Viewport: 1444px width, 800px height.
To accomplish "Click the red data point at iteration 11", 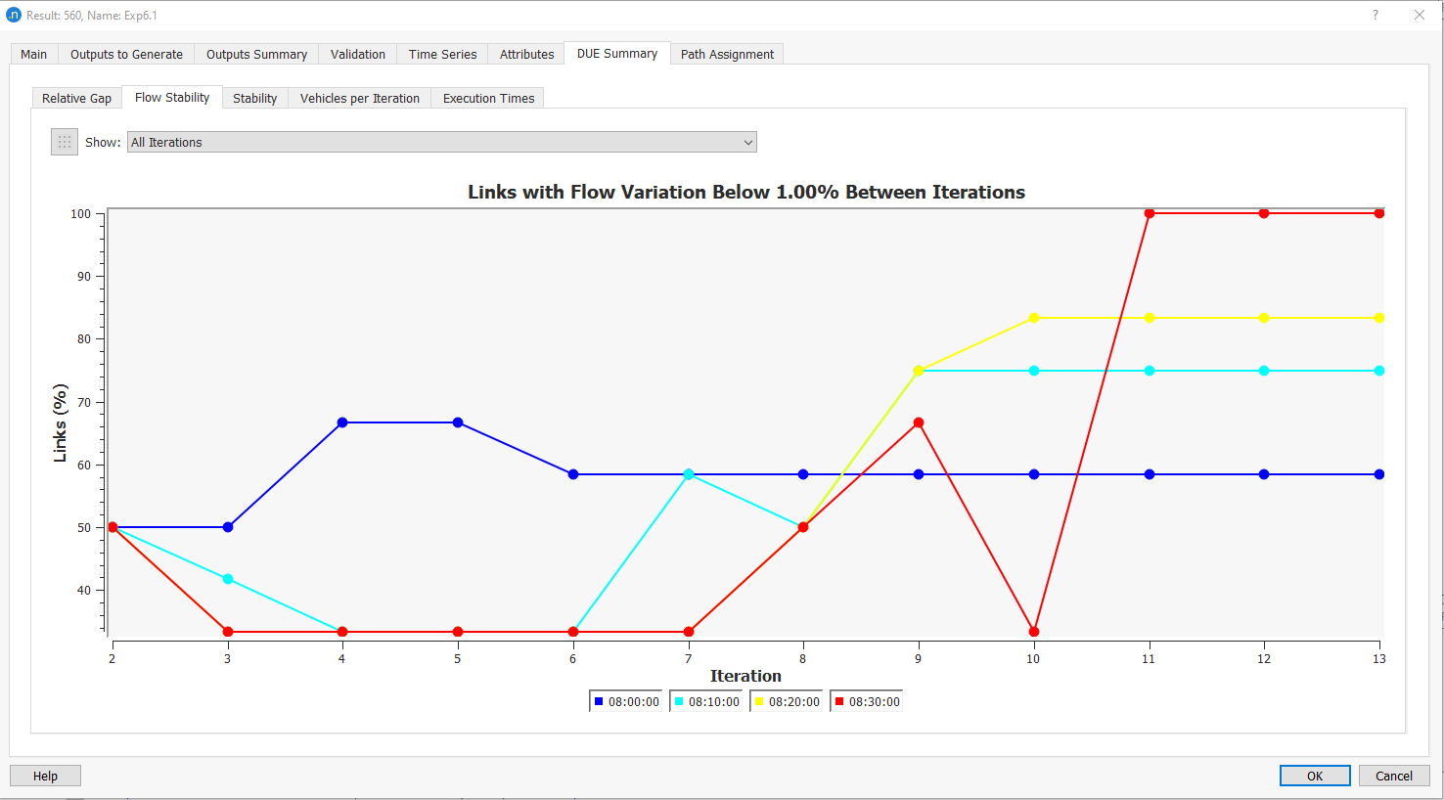I will (x=1149, y=212).
